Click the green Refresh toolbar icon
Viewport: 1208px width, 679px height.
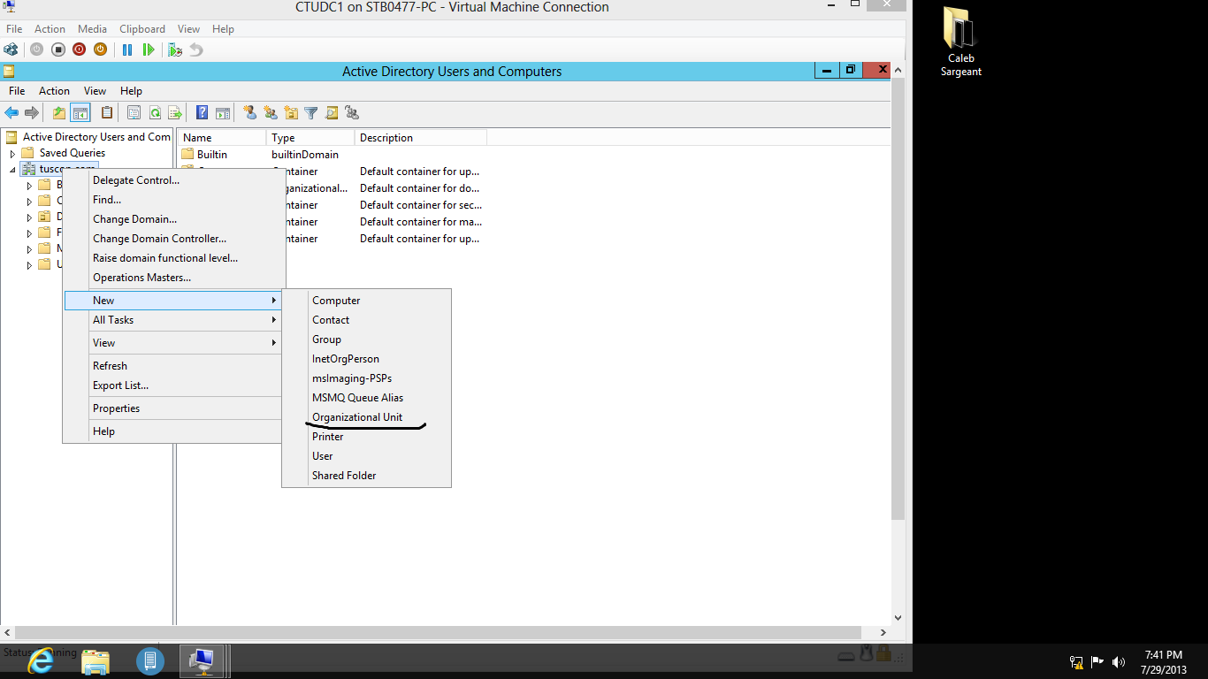(155, 112)
